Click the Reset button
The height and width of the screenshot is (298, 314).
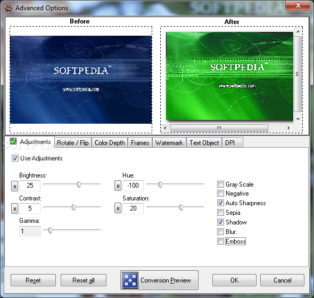coord(33,280)
